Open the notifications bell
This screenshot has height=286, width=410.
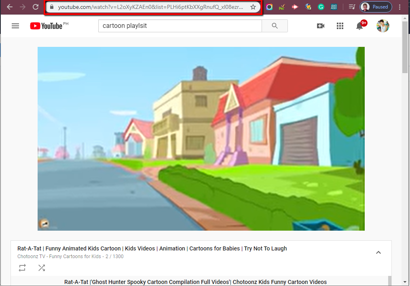pos(359,26)
